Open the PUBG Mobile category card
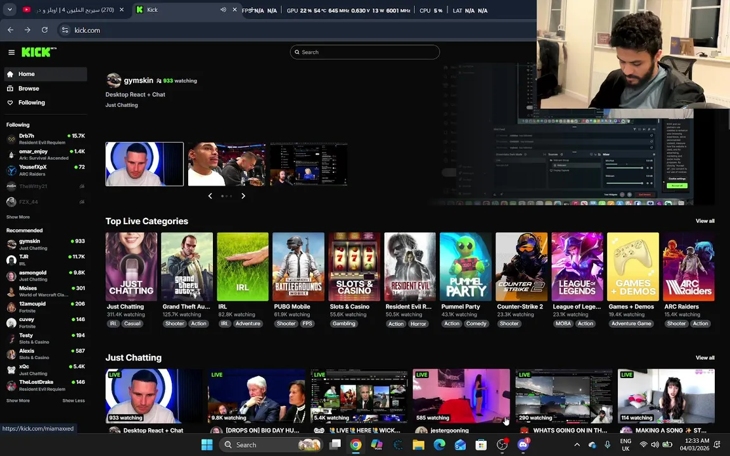This screenshot has height=456, width=730. point(298,267)
